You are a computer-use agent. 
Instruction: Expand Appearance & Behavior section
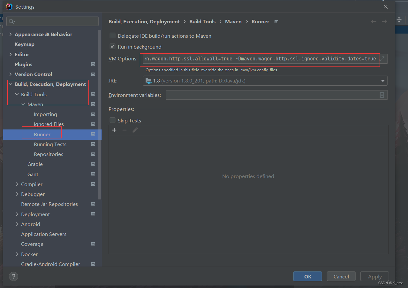click(11, 34)
